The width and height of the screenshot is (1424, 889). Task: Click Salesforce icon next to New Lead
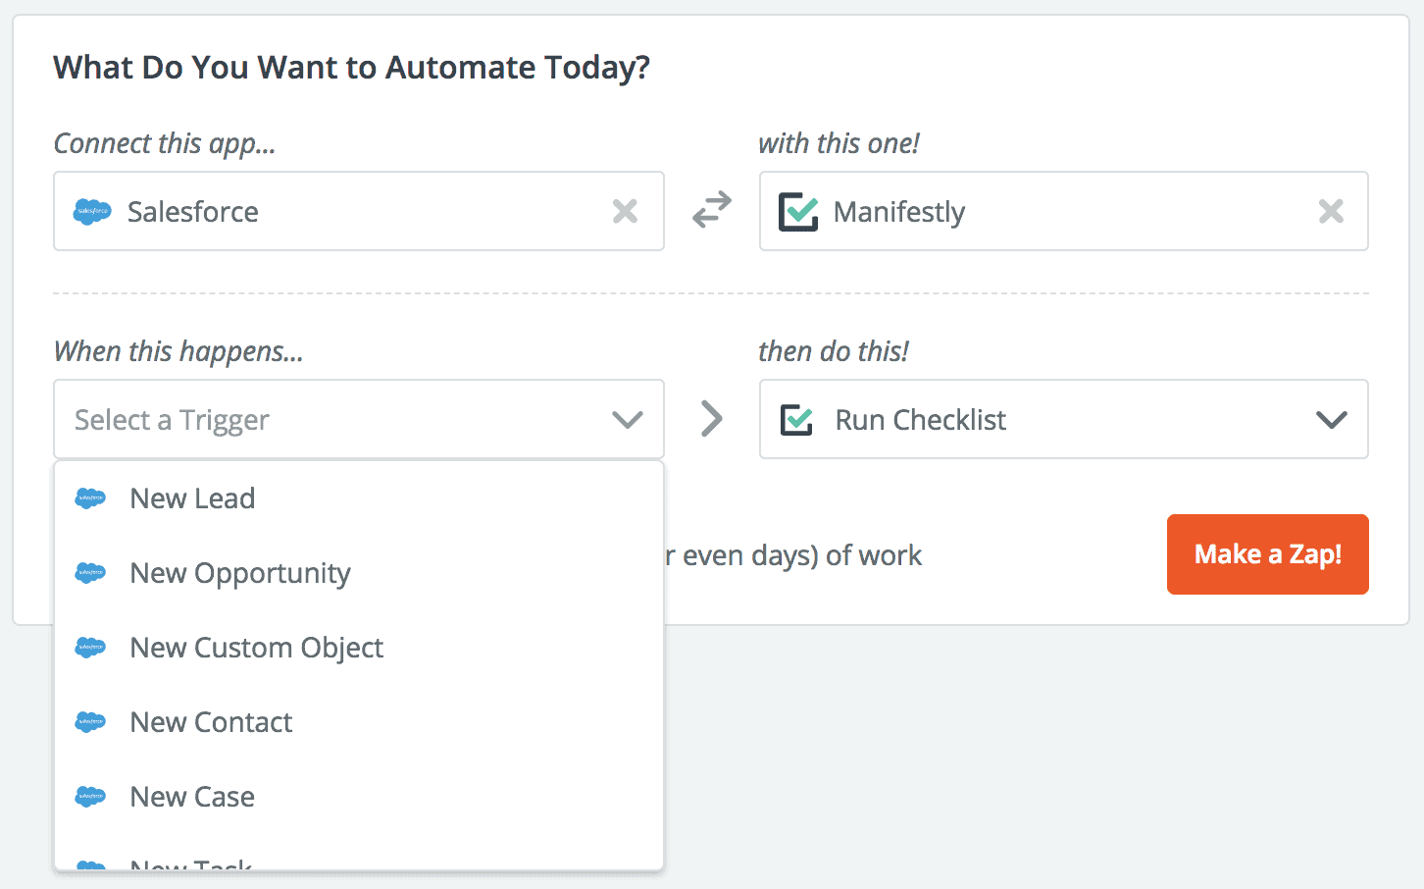90,498
